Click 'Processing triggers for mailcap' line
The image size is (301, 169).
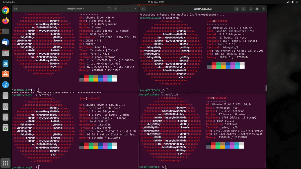[182, 15]
